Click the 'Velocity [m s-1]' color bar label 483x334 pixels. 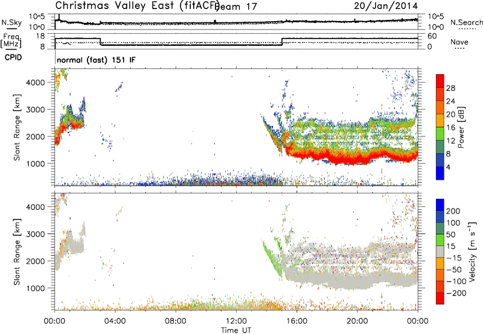472,251
